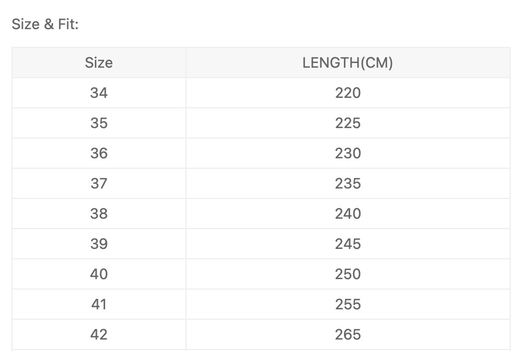Select the size 40 cell
The height and width of the screenshot is (351, 518).
pyautogui.click(x=98, y=274)
